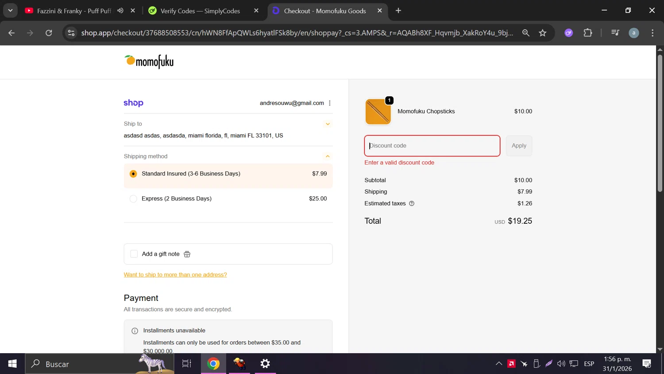This screenshot has height=374, width=664.
Task: Close the Verify Codes tab
Action: 256,11
